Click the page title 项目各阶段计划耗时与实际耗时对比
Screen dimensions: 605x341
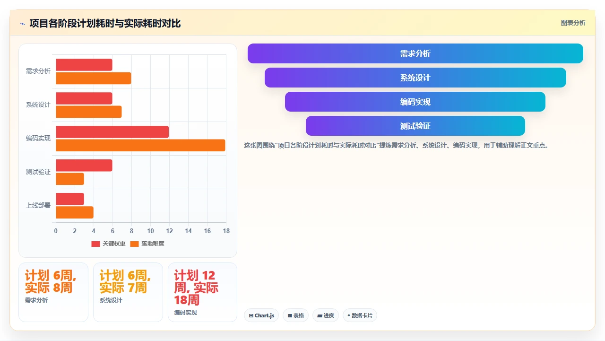click(x=105, y=24)
